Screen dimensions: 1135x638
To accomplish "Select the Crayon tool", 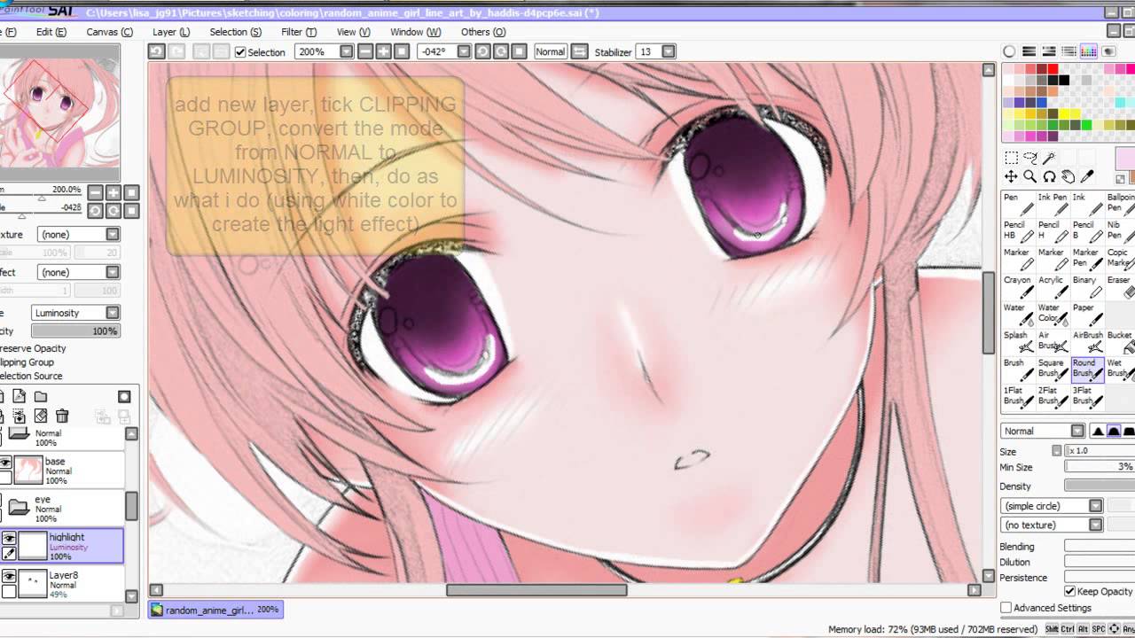I will [x=1018, y=285].
